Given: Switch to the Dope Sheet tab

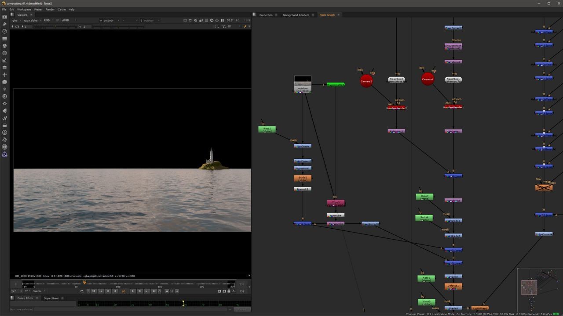Looking at the screenshot, I should pyautogui.click(x=51, y=298).
